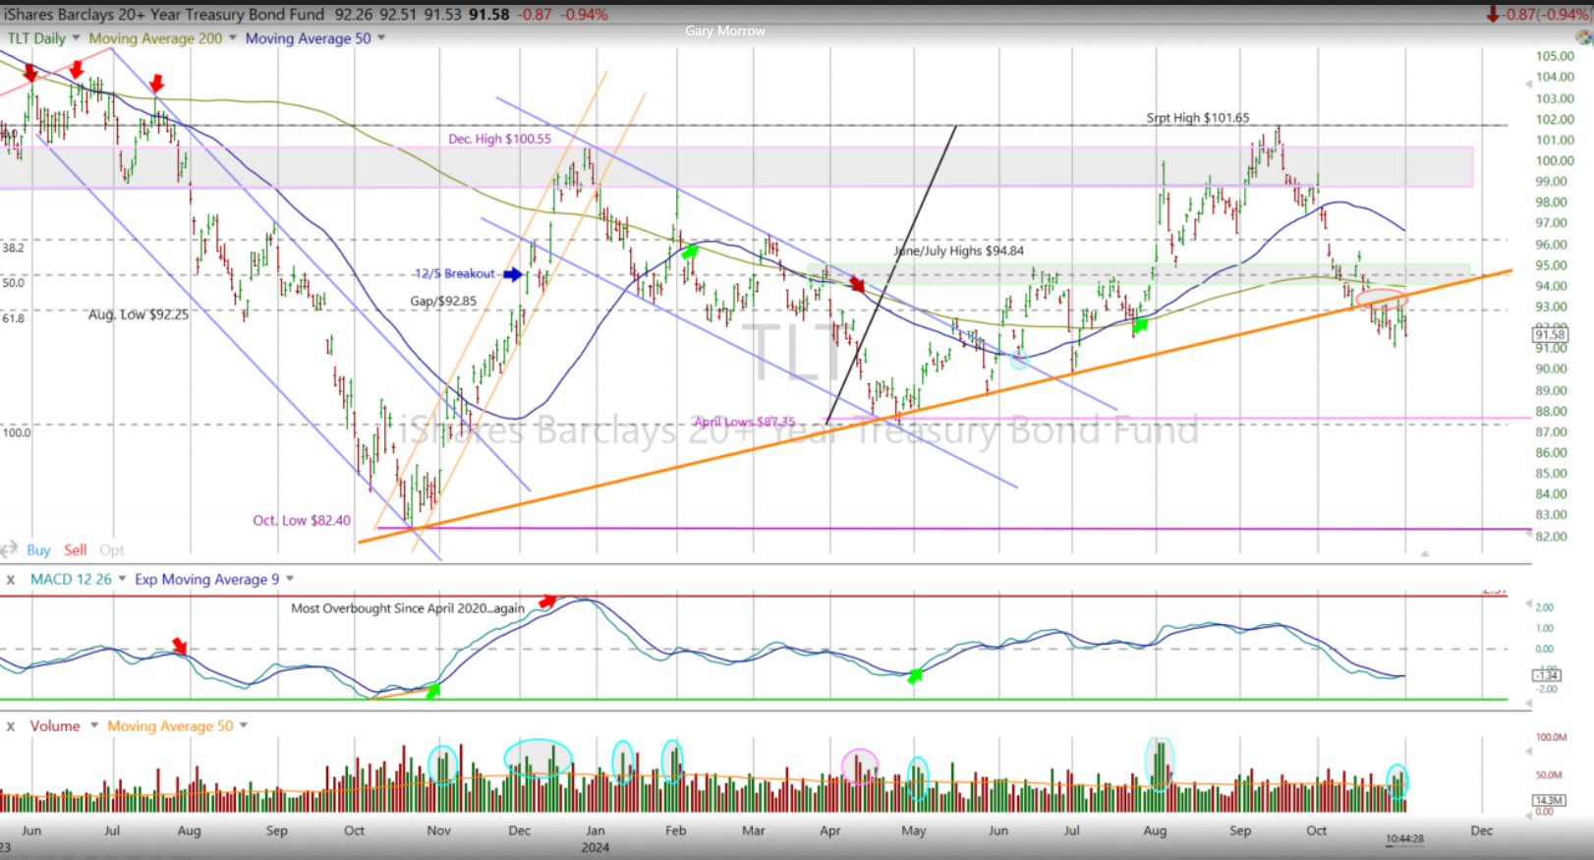Click the fund name iShares Barclays 20+ Year Treasury
The height and width of the screenshot is (860, 1594).
pyautogui.click(x=165, y=15)
